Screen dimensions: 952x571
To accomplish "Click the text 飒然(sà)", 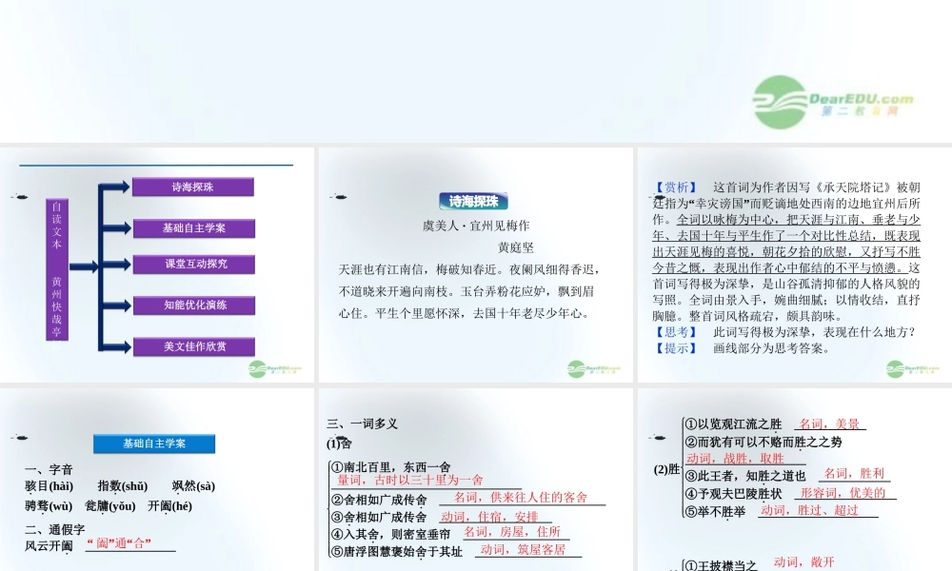I will click(x=193, y=486).
